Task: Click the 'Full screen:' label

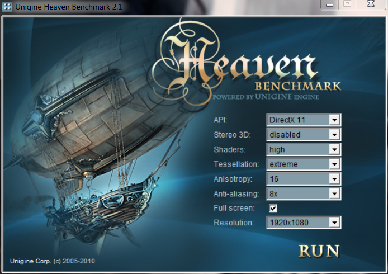Action: (234, 208)
